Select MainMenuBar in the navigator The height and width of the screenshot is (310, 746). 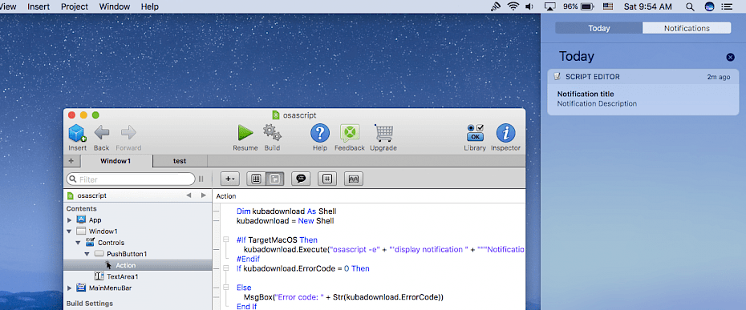tap(111, 288)
